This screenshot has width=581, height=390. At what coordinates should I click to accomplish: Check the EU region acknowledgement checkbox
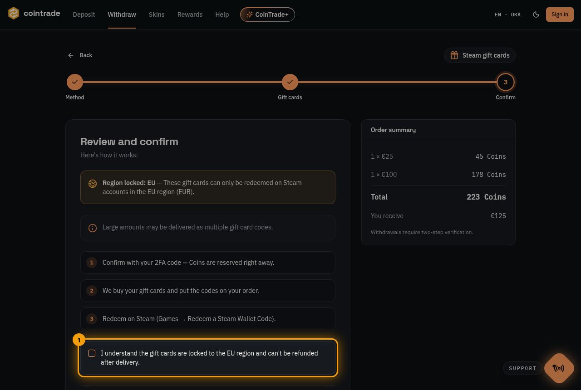pyautogui.click(x=92, y=353)
